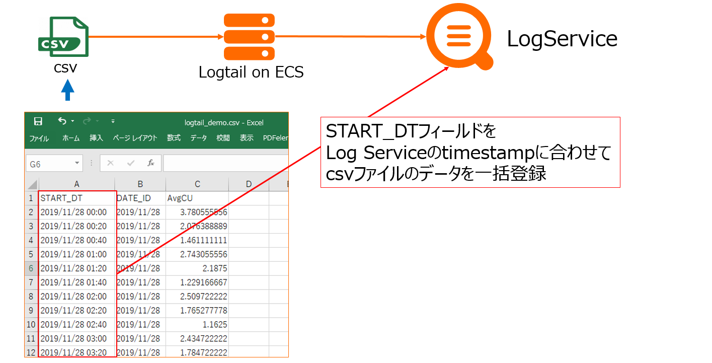Click the Redo arrow in Excel
Screen dimensions: 712x363
86,121
